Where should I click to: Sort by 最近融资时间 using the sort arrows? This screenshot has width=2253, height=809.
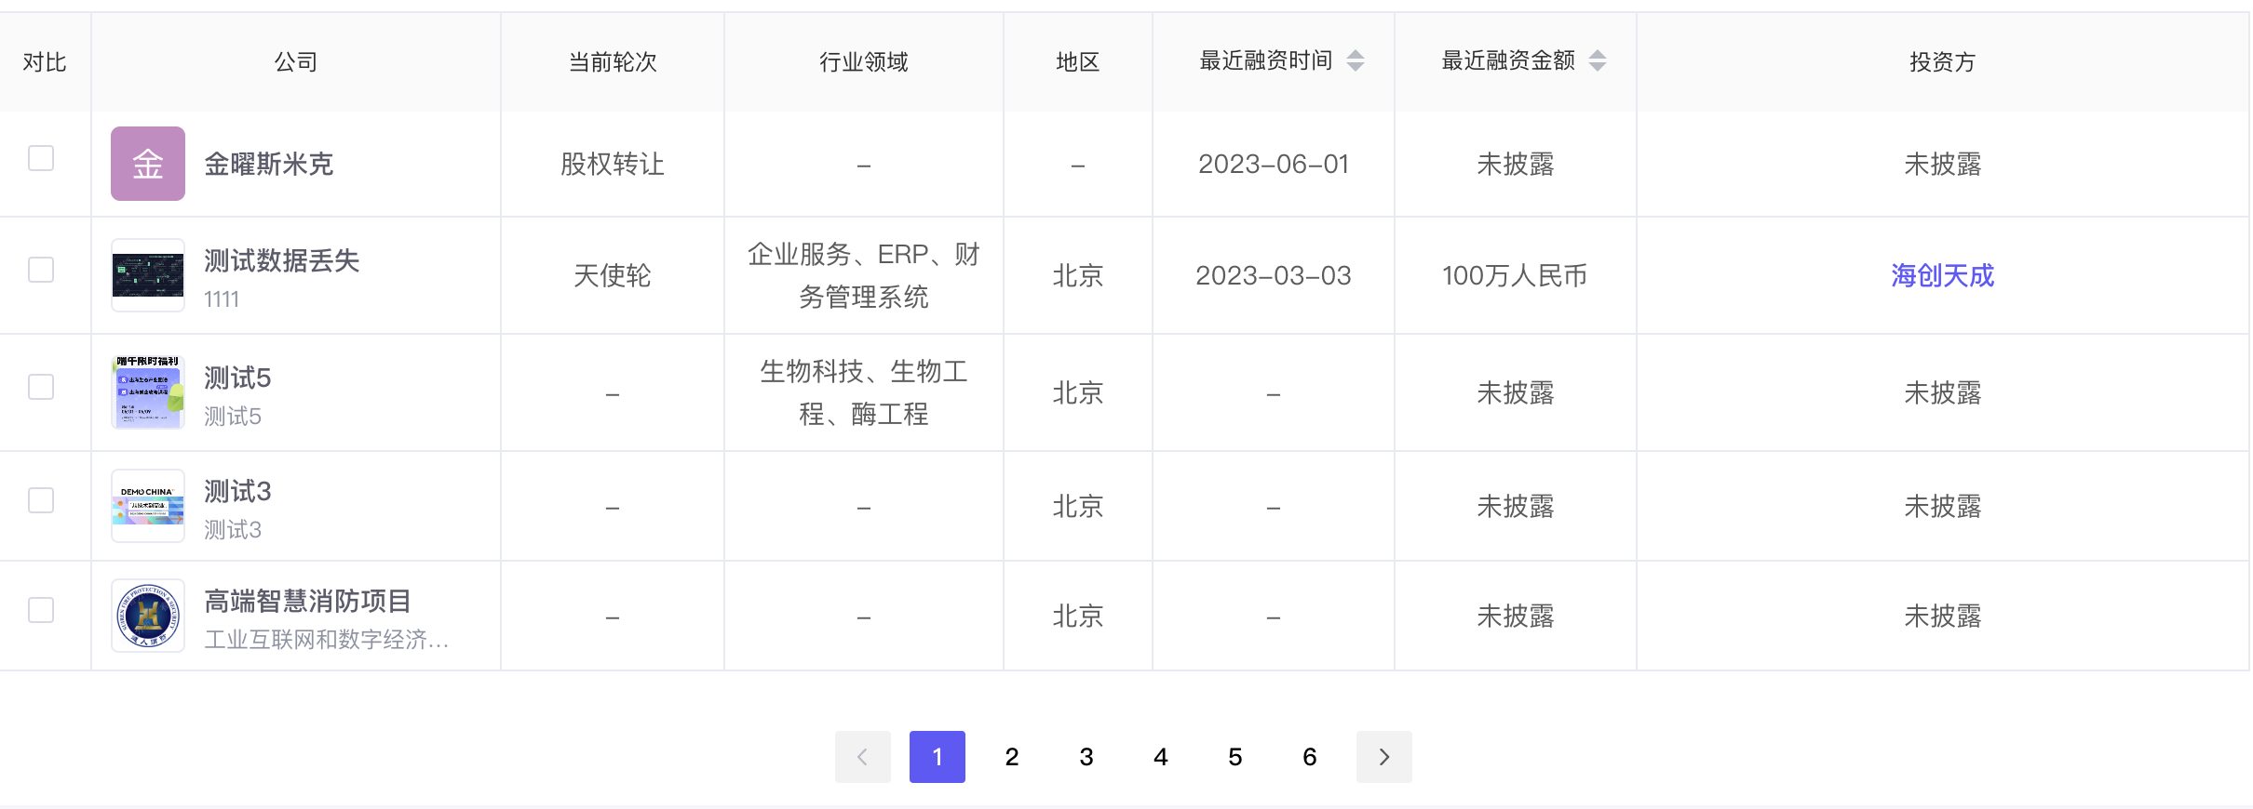coord(1356,61)
